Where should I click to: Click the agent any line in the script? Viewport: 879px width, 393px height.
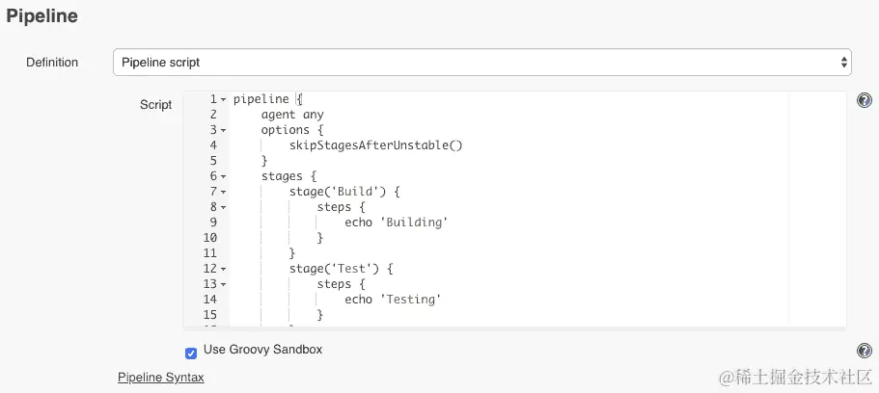click(292, 115)
